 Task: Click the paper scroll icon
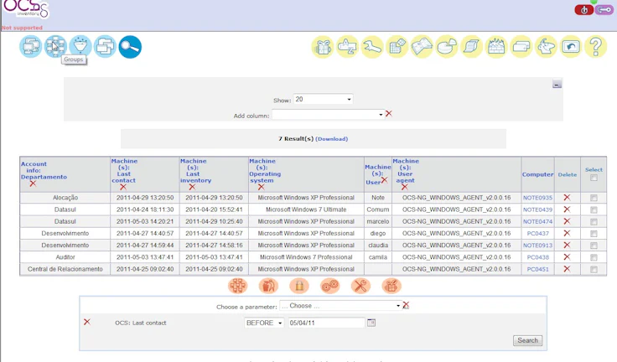point(472,47)
